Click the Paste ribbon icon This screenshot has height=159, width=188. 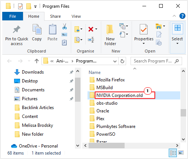[x=53, y=29]
